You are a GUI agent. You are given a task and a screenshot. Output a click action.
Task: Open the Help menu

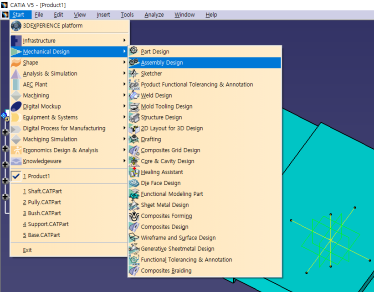coord(211,15)
